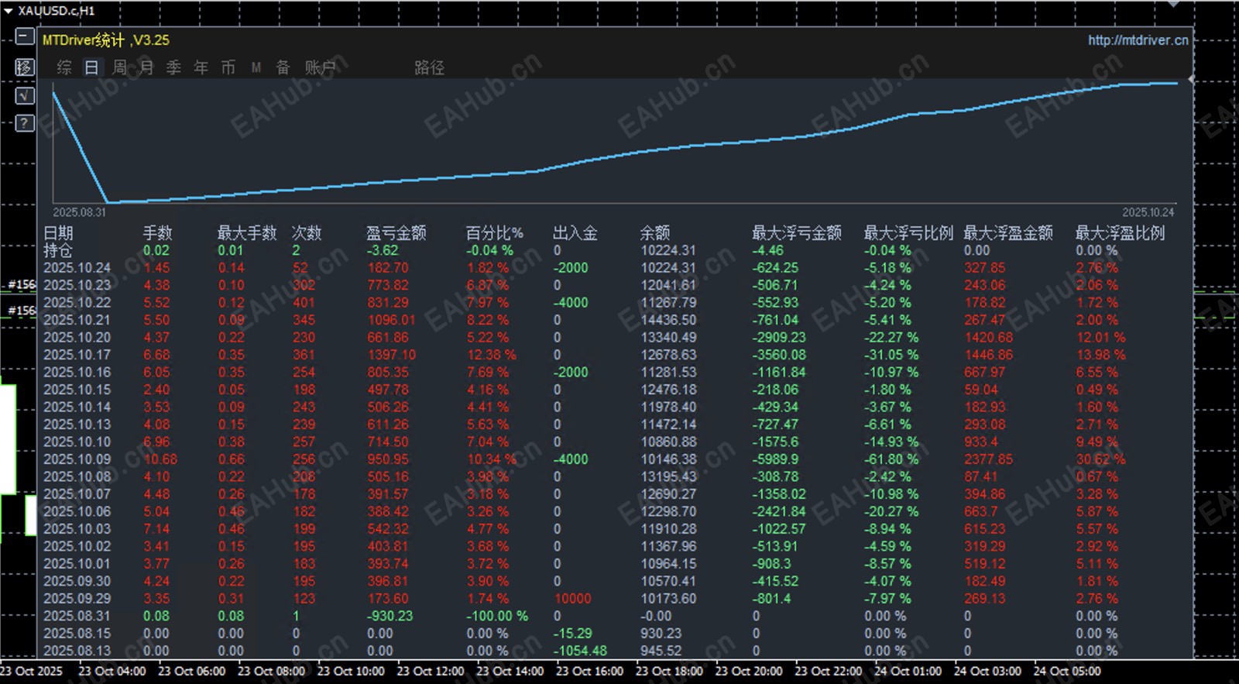Viewport: 1239px width, 684px height.
Task: Select the 2025.10.22 date cell
Action: tap(77, 303)
